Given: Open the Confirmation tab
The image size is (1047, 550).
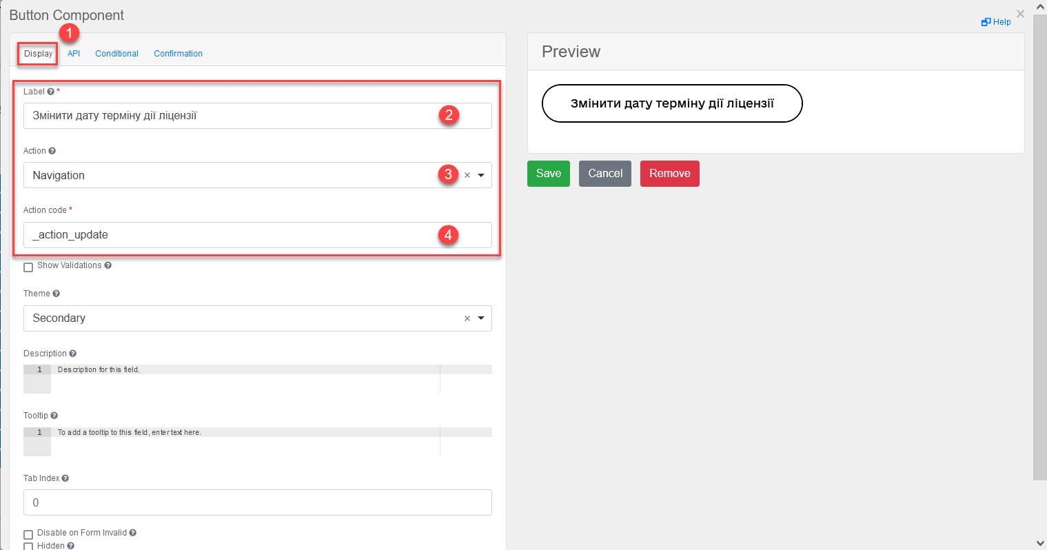Looking at the screenshot, I should (178, 54).
